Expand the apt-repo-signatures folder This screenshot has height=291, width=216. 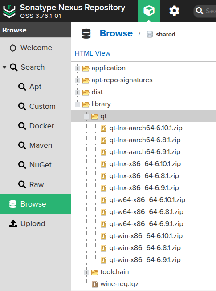coord(78,80)
